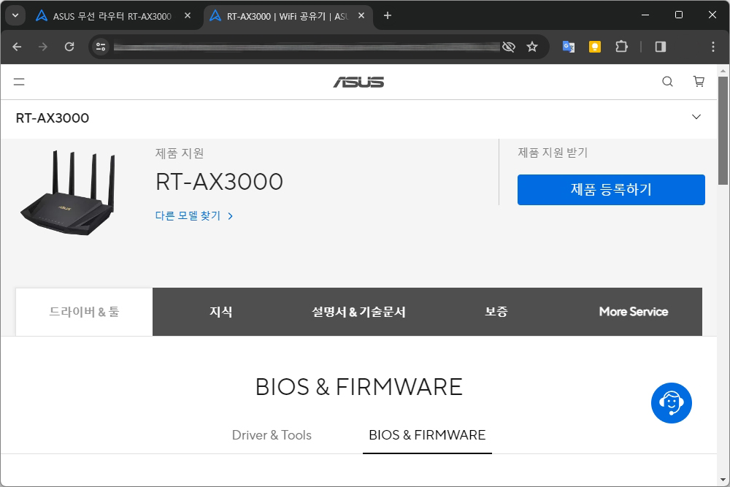This screenshot has width=730, height=487.
Task: Open the shopping cart
Action: pyautogui.click(x=699, y=82)
